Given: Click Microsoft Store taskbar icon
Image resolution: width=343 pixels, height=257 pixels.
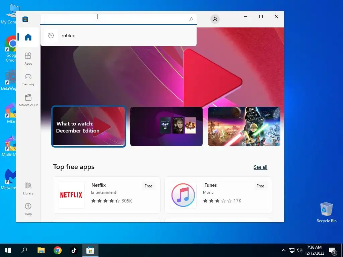Looking at the screenshot, I should (x=90, y=250).
